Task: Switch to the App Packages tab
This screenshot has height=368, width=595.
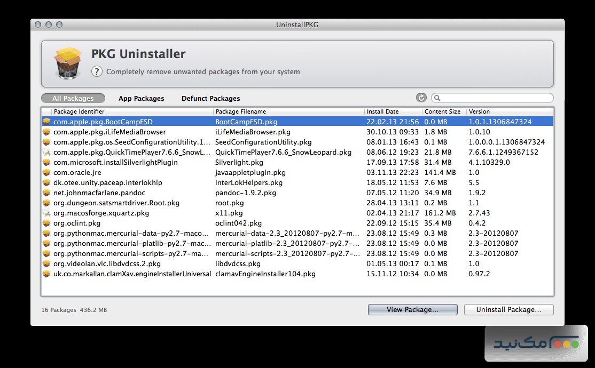Action: pyautogui.click(x=141, y=98)
